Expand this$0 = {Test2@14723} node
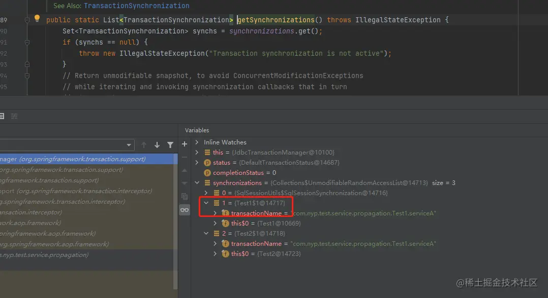The width and height of the screenshot is (548, 298). 215,254
